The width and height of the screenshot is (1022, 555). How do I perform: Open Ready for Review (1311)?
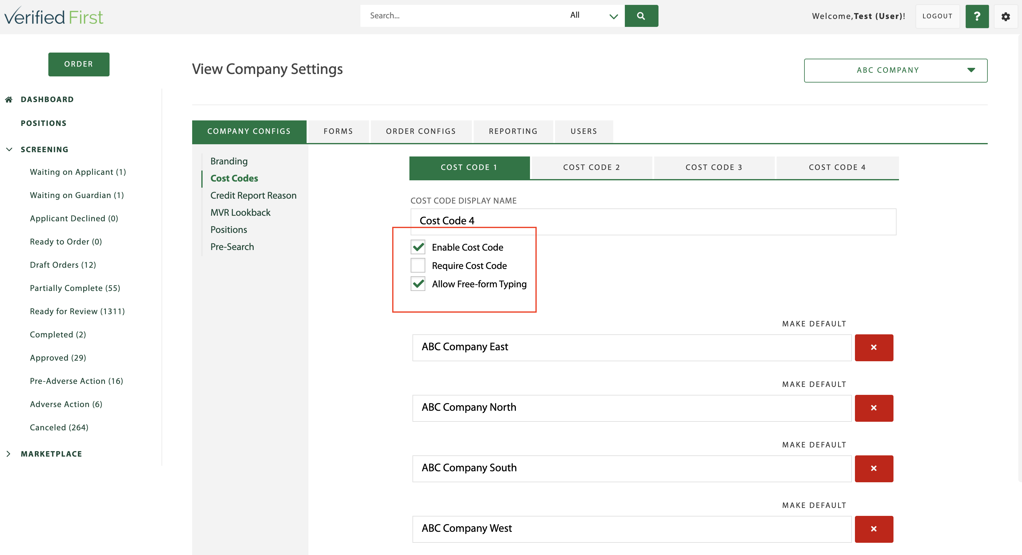(x=77, y=311)
